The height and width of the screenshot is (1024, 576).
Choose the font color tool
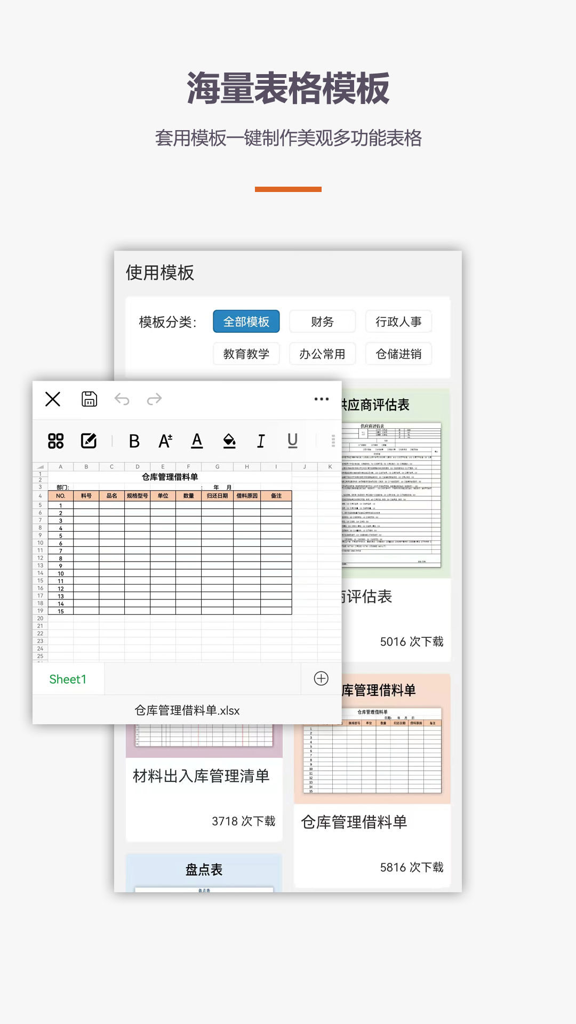tap(197, 441)
